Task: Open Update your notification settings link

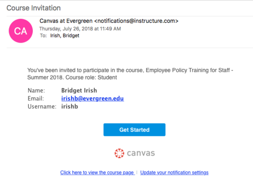Action: pos(175,173)
